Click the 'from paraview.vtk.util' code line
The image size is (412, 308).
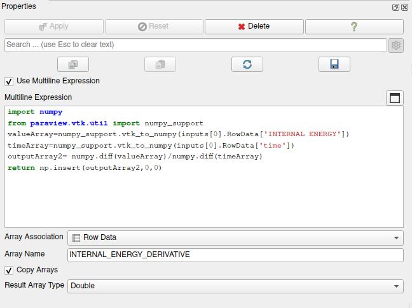pos(106,123)
